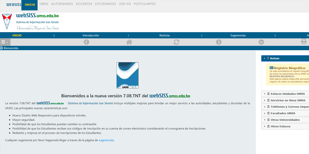Screen dimensions: 309x154
Task: Click the Bienvenido status text
Action: click(11, 48)
